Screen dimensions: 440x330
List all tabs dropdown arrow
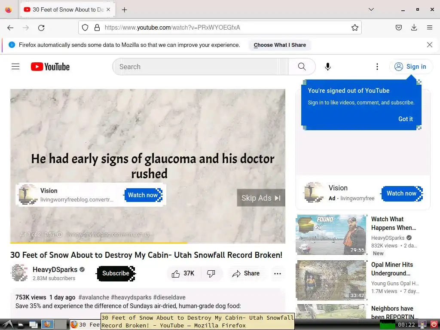point(371,9)
